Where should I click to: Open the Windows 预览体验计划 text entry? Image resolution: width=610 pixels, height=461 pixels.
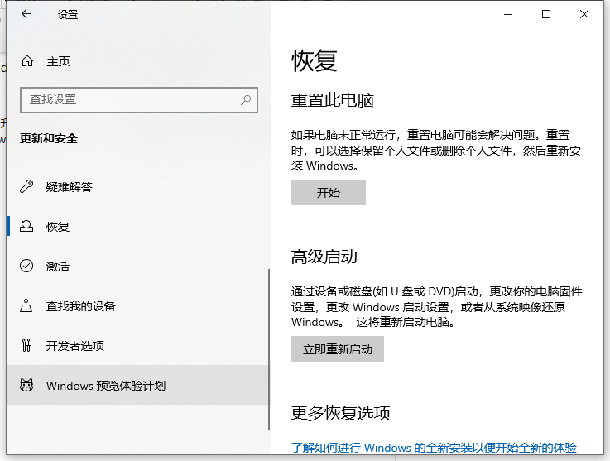click(x=106, y=386)
